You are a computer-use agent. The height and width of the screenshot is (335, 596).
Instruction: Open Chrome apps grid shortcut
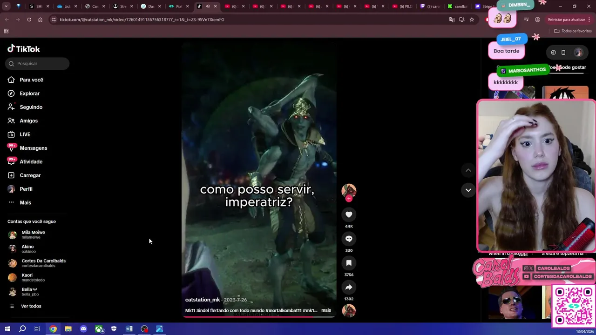pyautogui.click(x=6, y=31)
